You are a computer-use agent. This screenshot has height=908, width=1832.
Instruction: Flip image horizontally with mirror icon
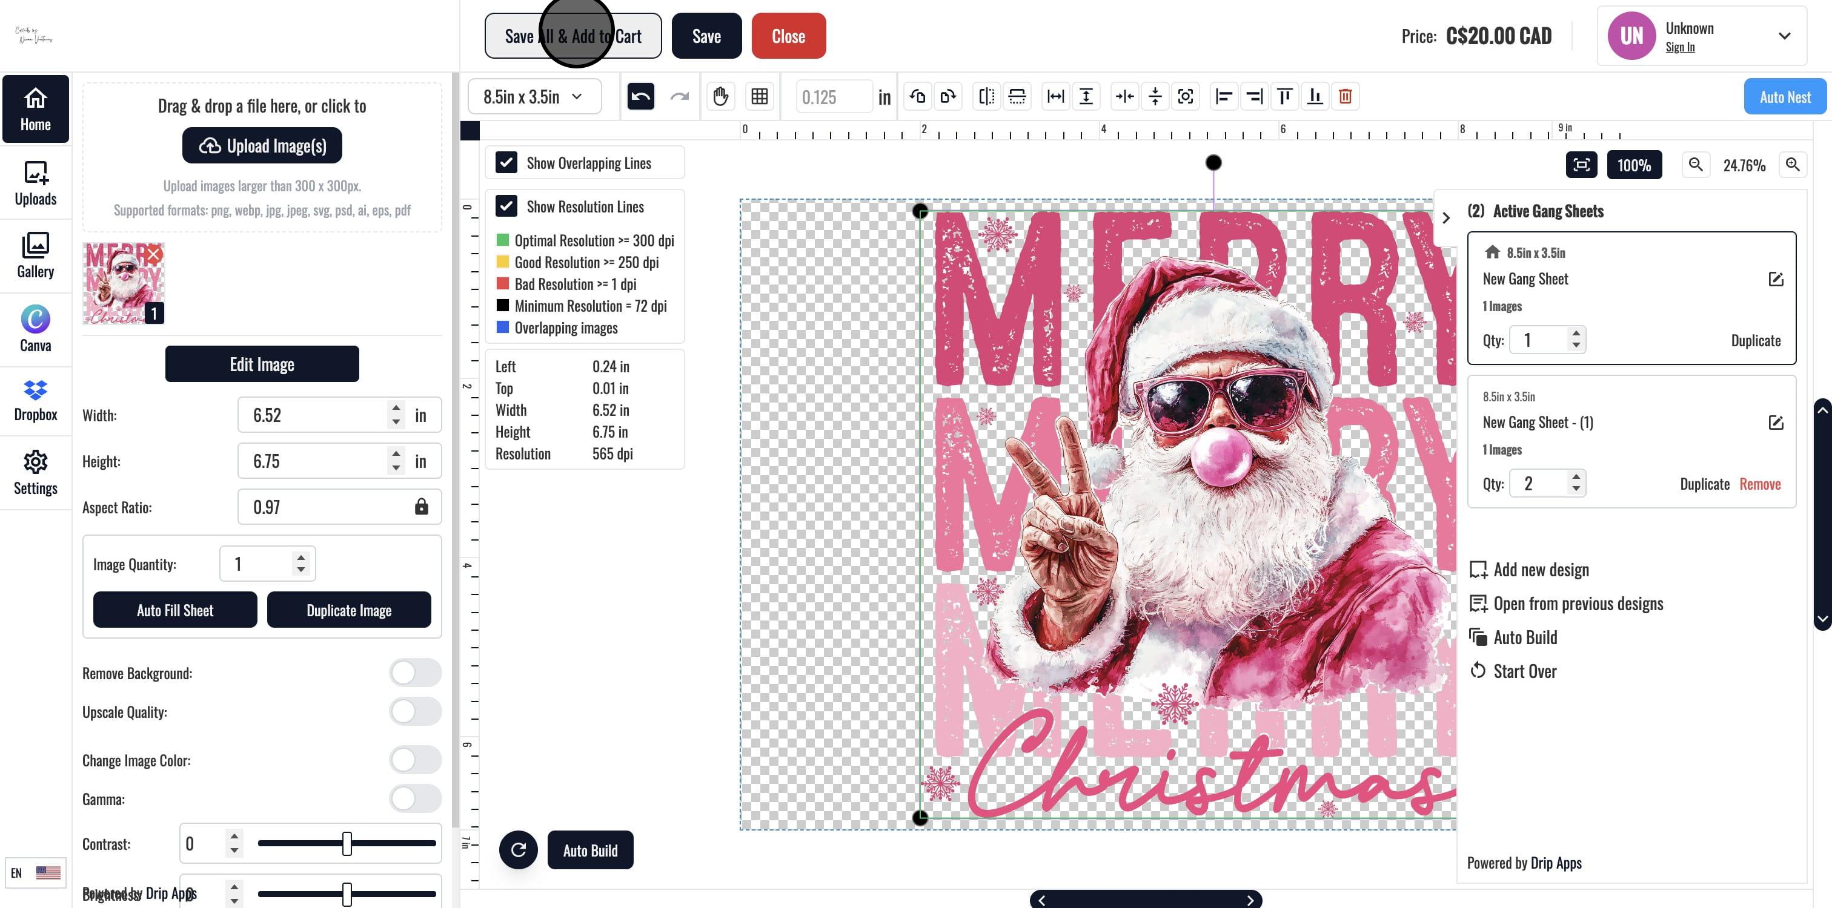pos(986,97)
